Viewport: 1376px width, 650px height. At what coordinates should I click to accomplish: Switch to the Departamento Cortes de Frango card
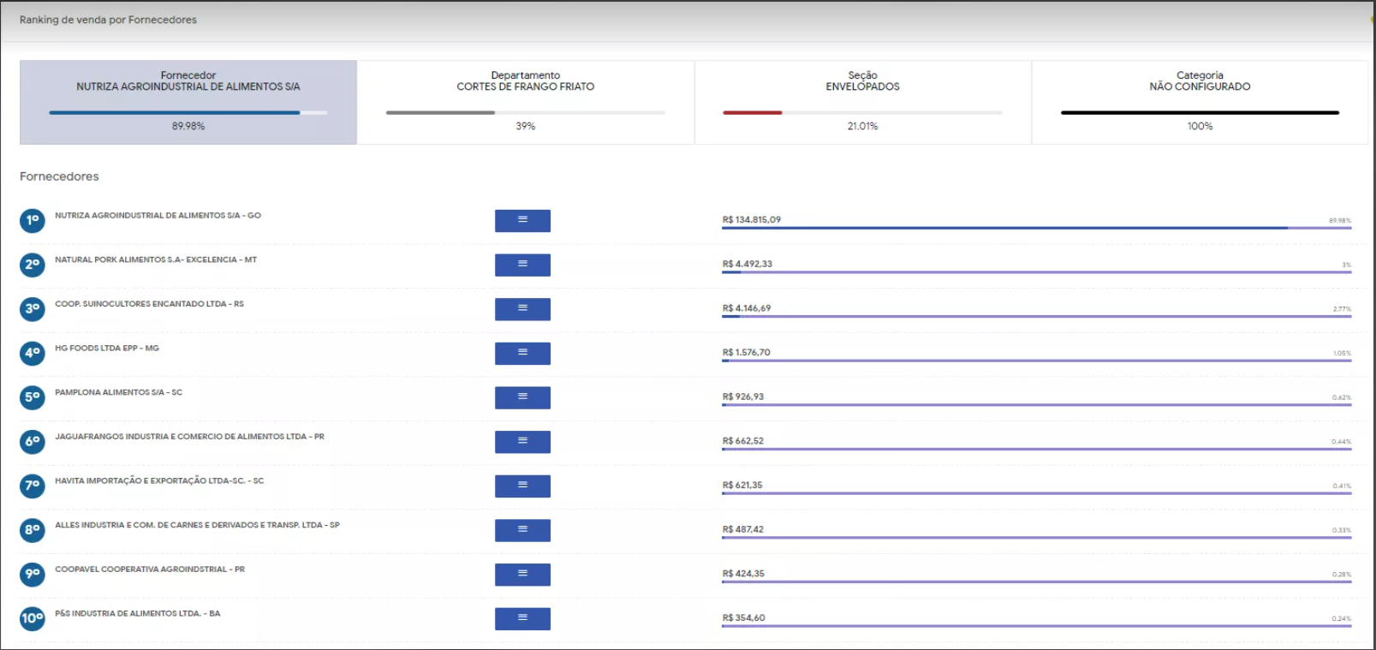525,102
